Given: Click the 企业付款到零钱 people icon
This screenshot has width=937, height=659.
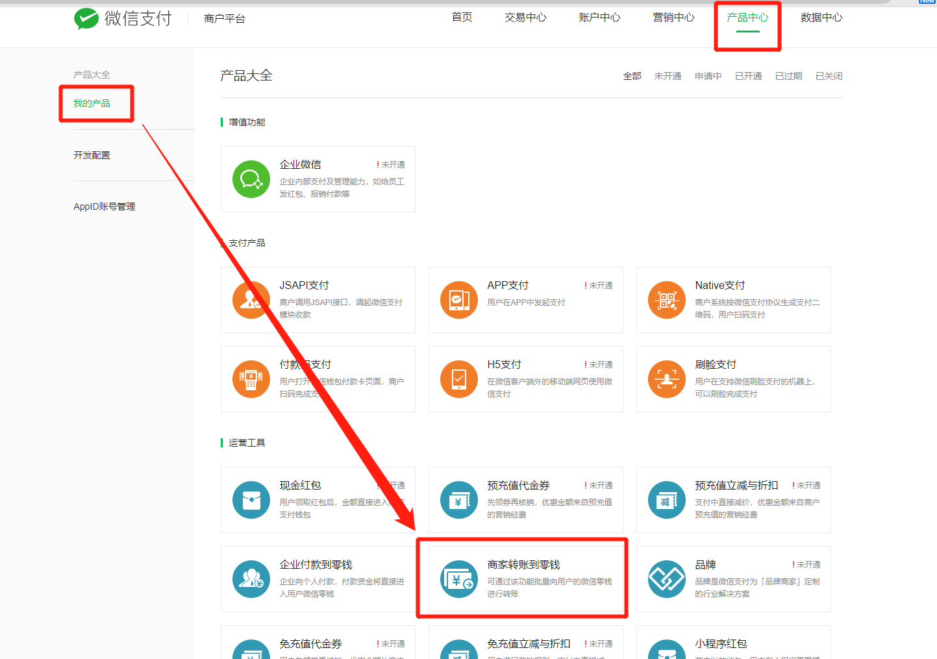Looking at the screenshot, I should pos(251,579).
